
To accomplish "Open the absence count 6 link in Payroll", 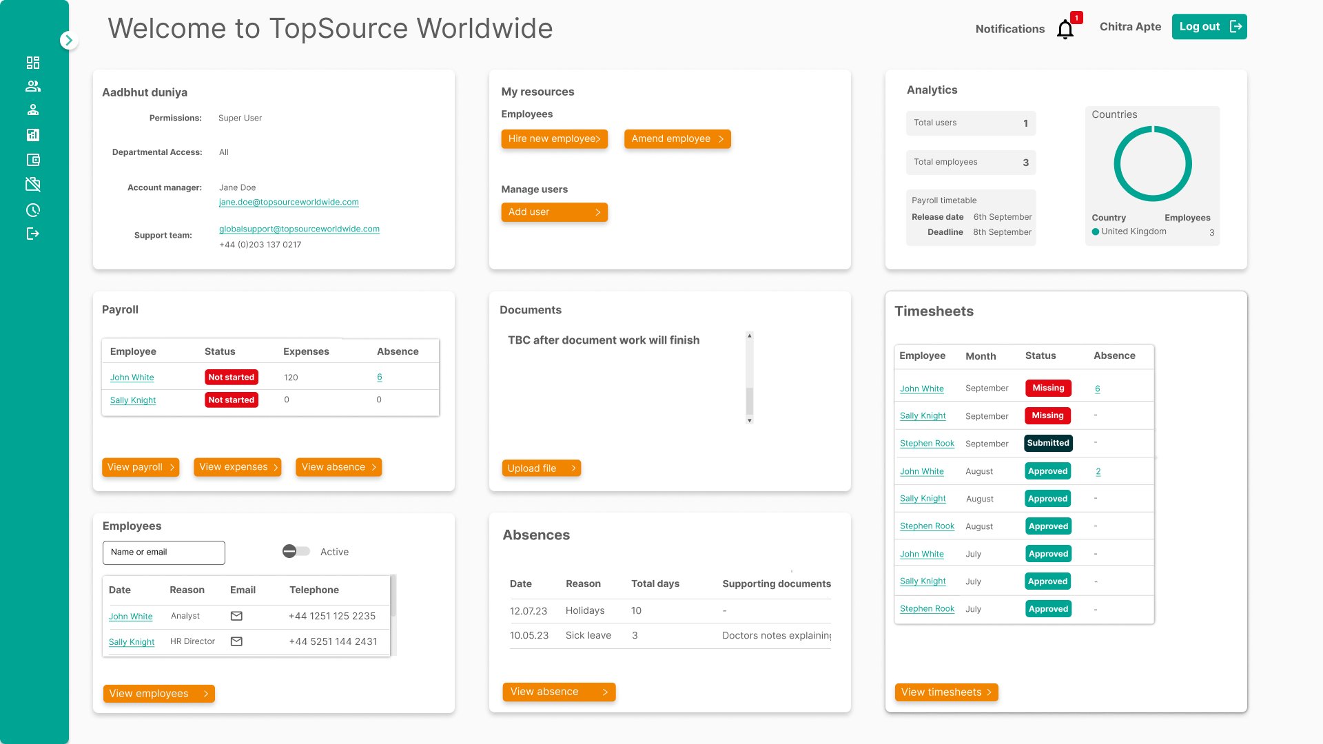I will [x=380, y=377].
